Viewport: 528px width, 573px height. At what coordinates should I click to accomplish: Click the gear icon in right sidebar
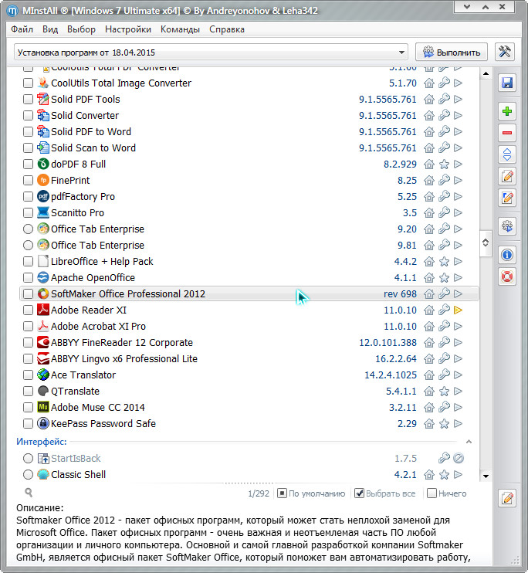point(507,226)
